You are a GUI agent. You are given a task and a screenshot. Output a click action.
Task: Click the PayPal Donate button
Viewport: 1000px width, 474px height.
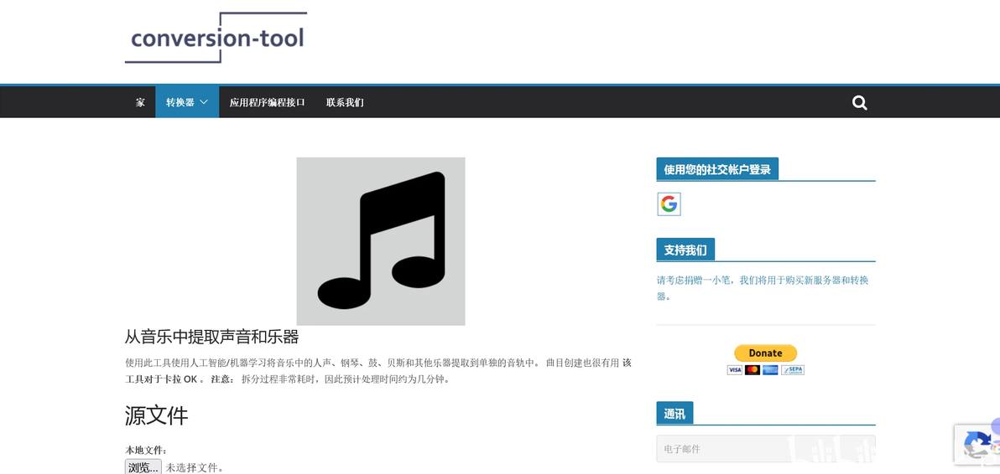click(x=765, y=353)
